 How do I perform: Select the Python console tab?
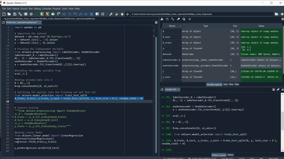[x=219, y=155]
